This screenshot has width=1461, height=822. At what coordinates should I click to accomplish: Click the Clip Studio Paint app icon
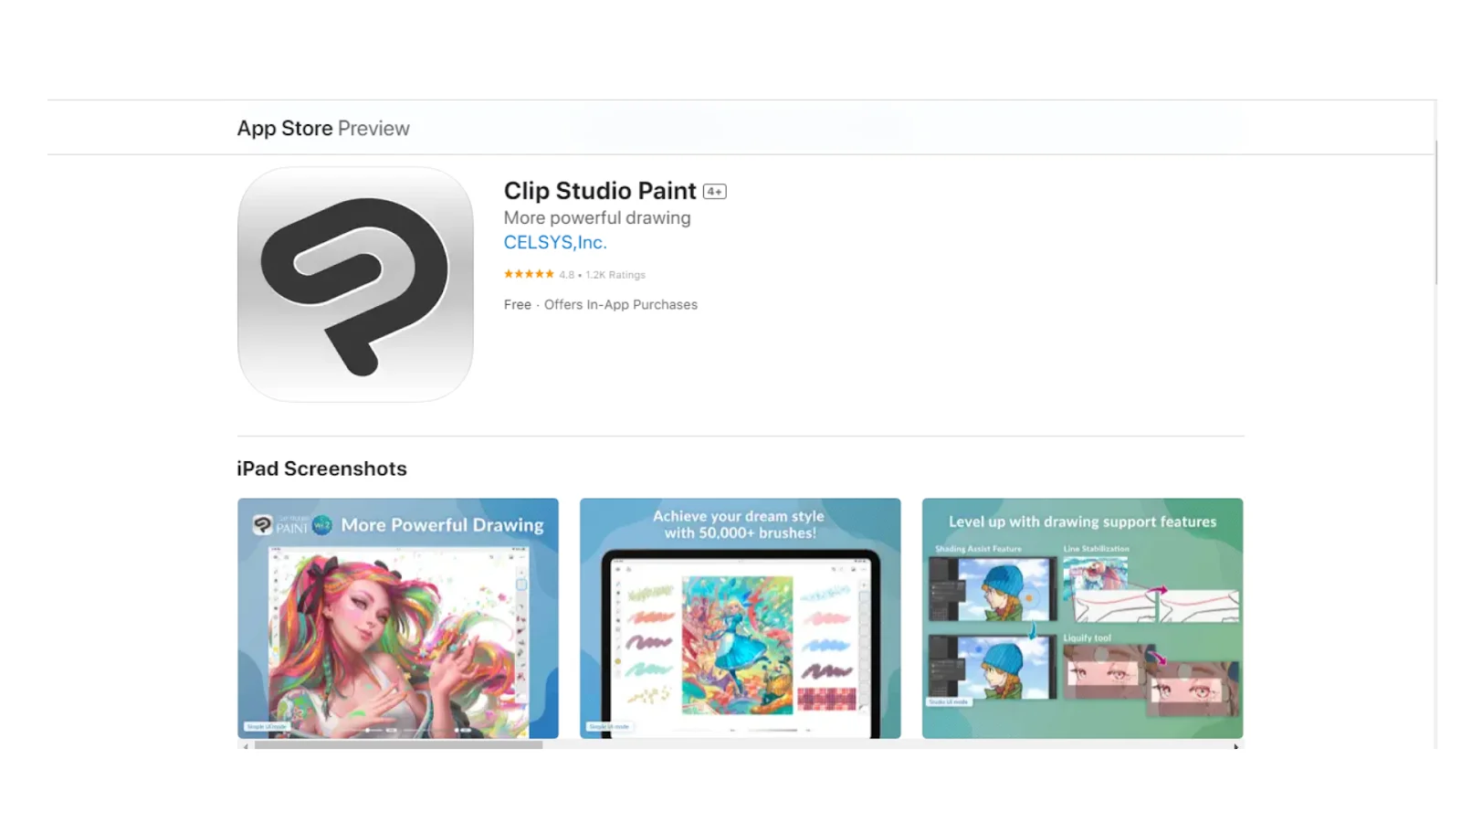tap(355, 284)
